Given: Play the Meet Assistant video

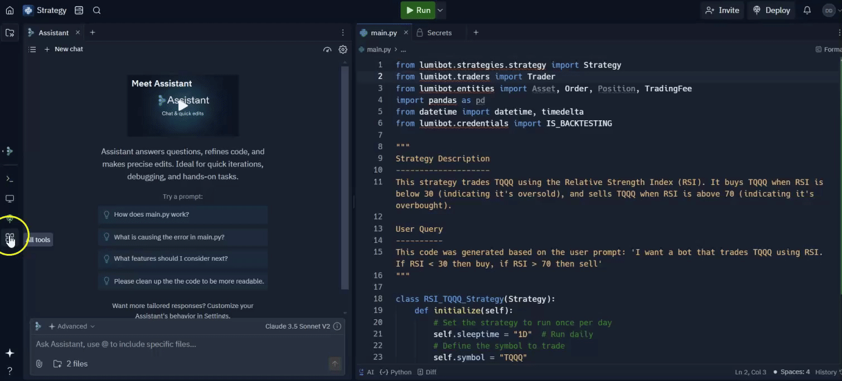Looking at the screenshot, I should pyautogui.click(x=183, y=106).
